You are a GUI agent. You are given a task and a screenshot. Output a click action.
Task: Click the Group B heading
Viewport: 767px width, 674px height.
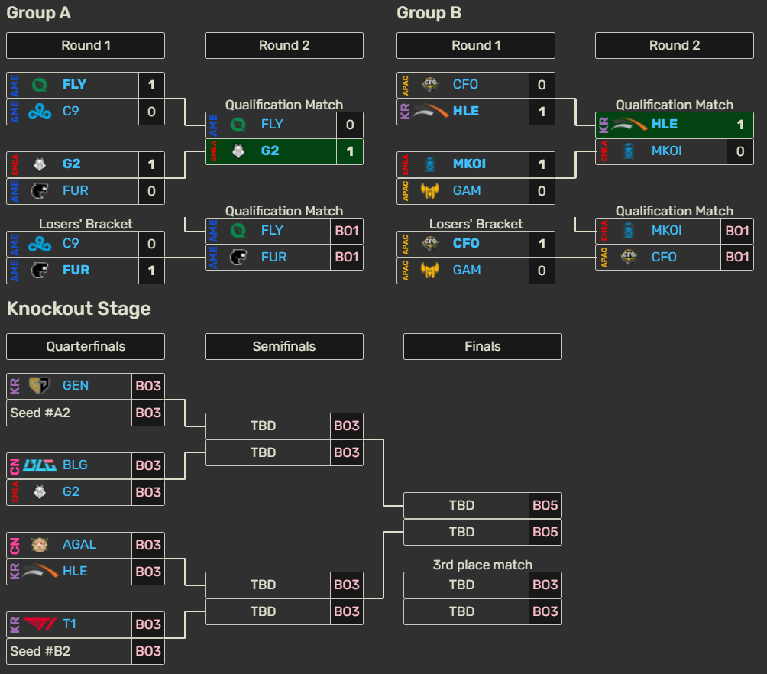coord(429,13)
